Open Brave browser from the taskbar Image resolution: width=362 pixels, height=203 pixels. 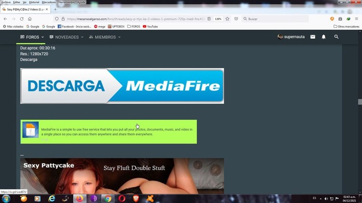136,198
